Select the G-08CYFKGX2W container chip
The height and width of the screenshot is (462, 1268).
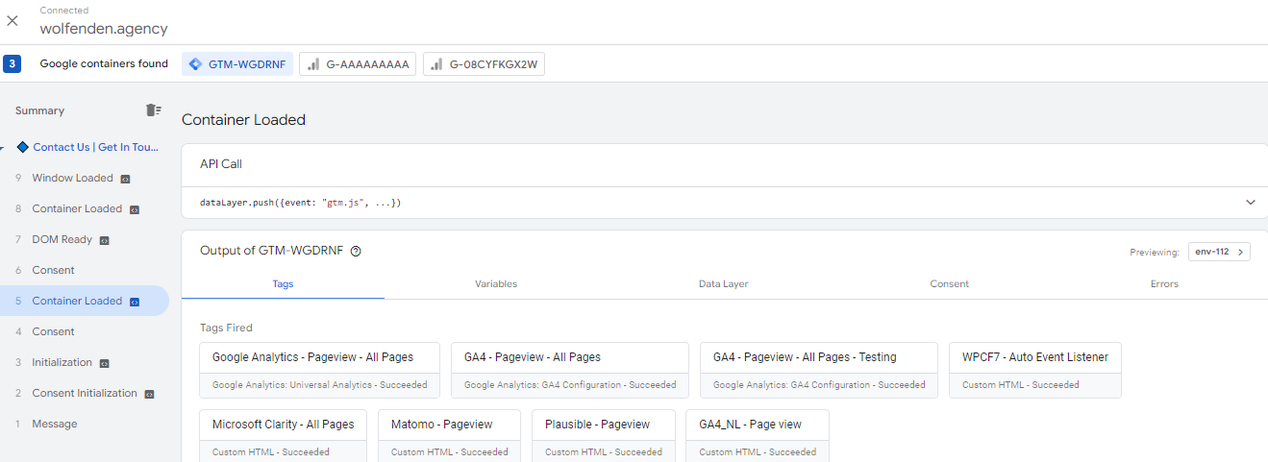485,64
